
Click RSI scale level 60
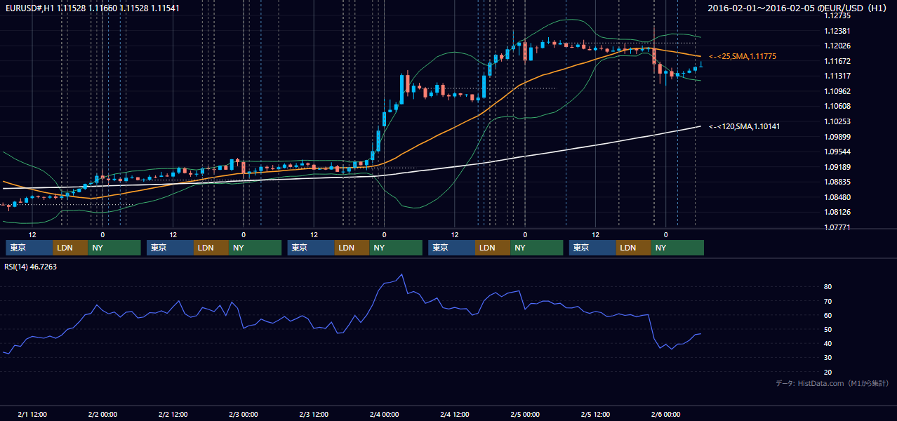coord(828,315)
